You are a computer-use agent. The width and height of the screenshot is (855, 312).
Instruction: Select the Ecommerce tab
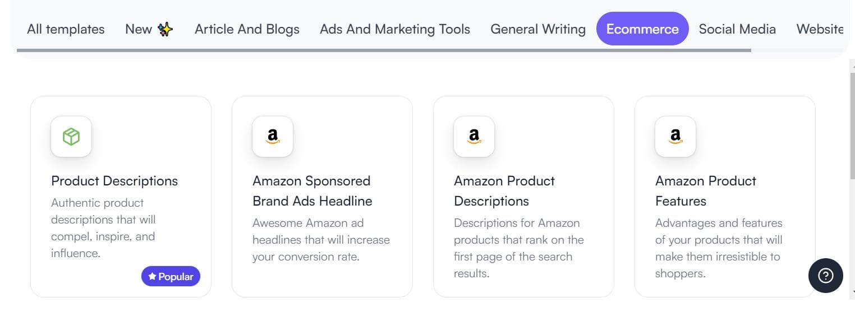[x=642, y=29]
